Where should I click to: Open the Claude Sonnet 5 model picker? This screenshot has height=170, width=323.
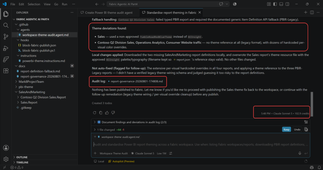coord(143,153)
